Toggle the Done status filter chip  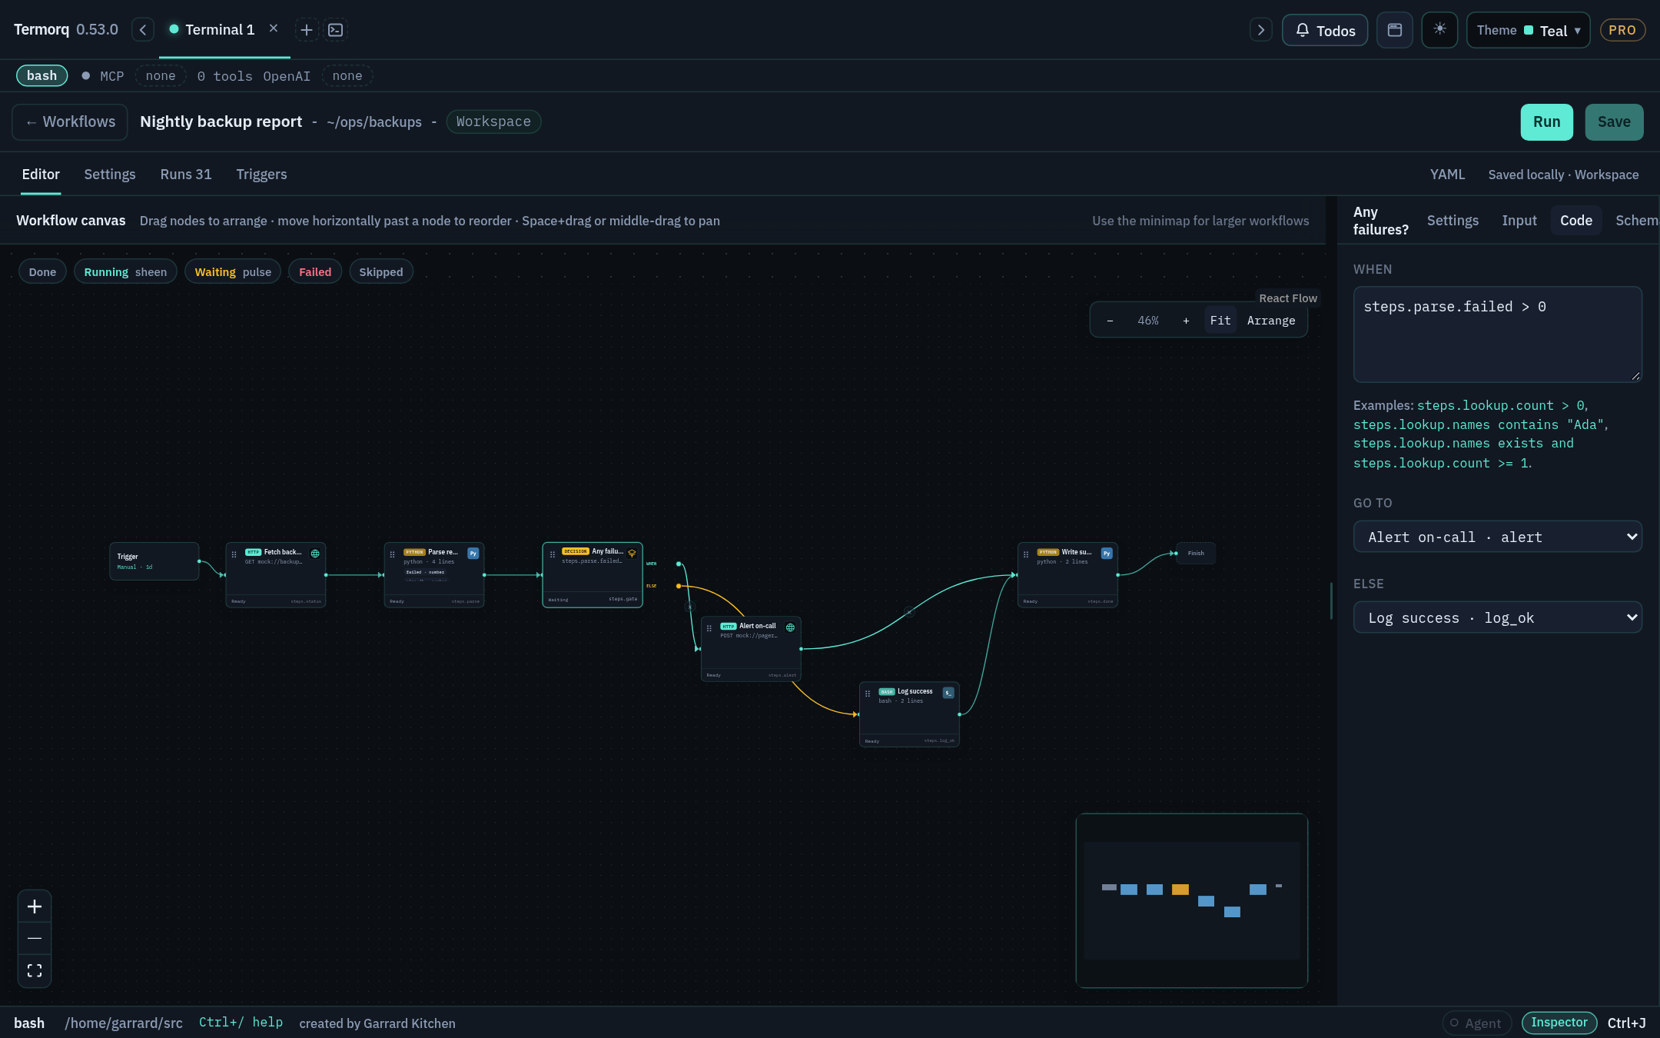(x=42, y=272)
